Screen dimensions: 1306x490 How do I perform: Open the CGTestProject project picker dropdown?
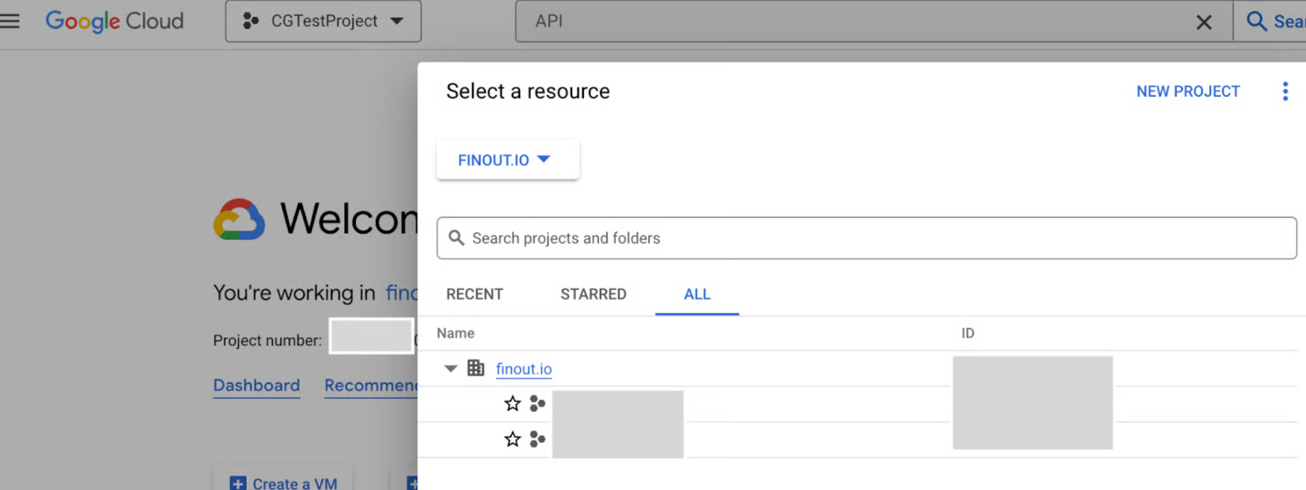coord(323,22)
